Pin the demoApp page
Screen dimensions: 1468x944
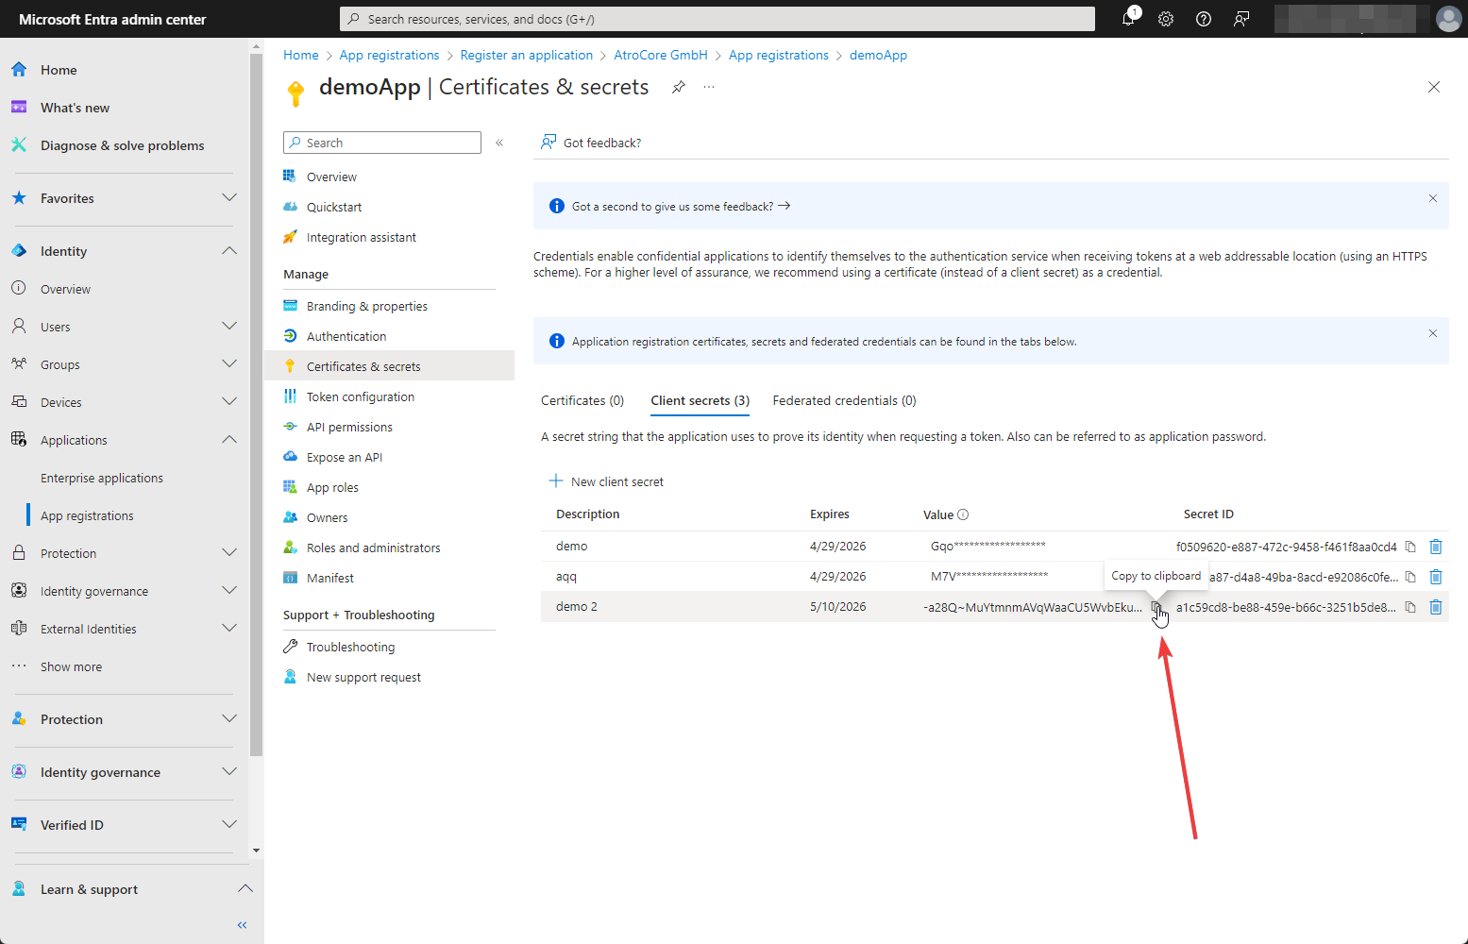click(x=678, y=87)
